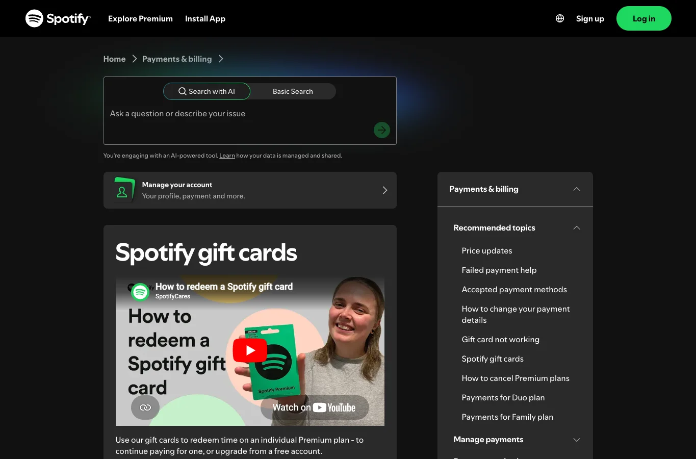Click the breadcrumb chevron after Payments & billing
696x459 pixels.
221,59
